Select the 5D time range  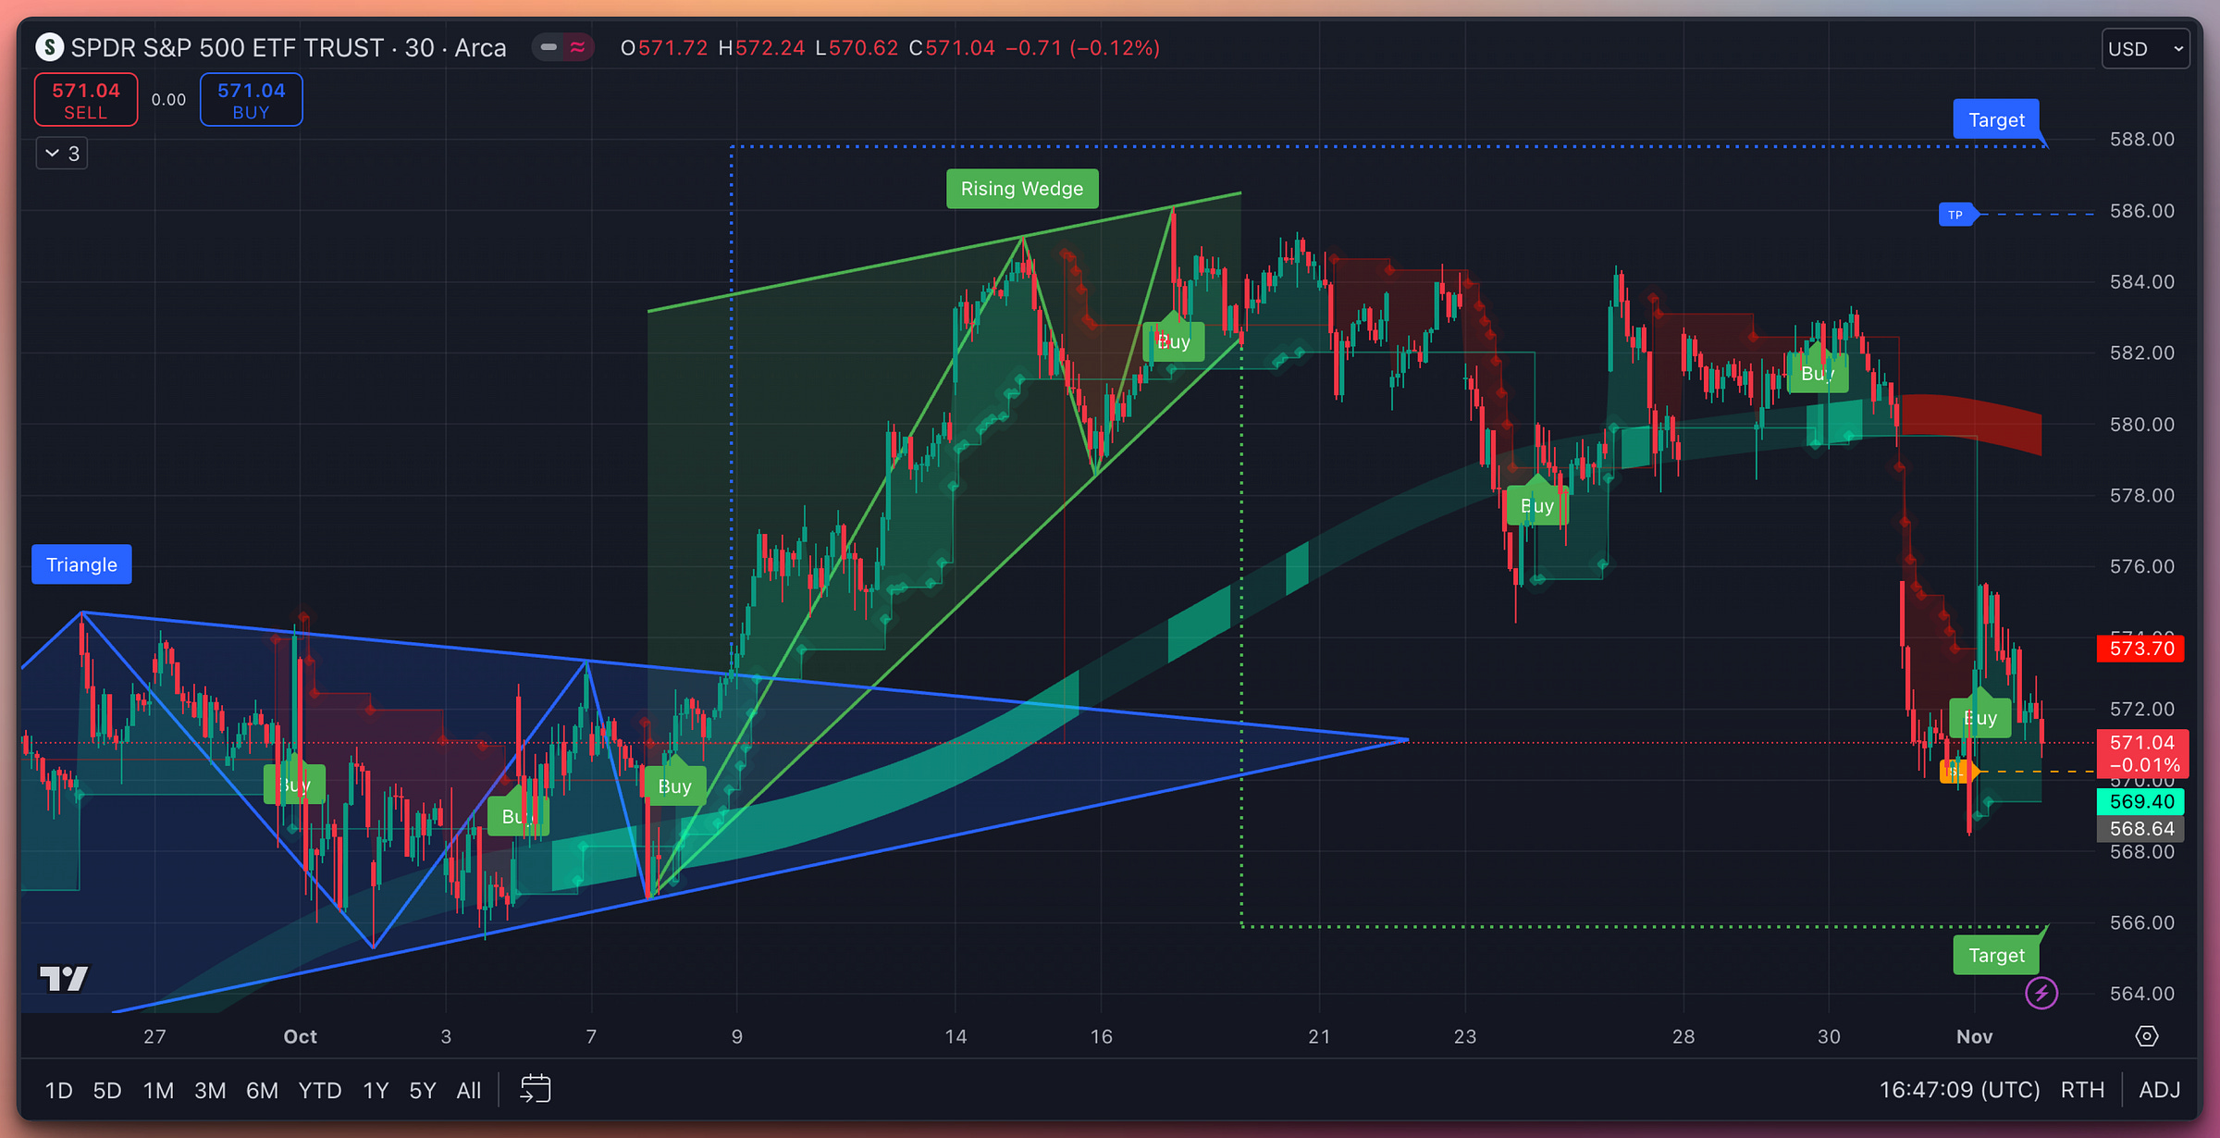click(107, 1091)
